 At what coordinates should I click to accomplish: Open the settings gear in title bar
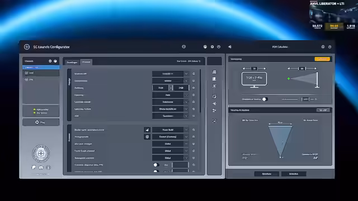tap(212, 47)
